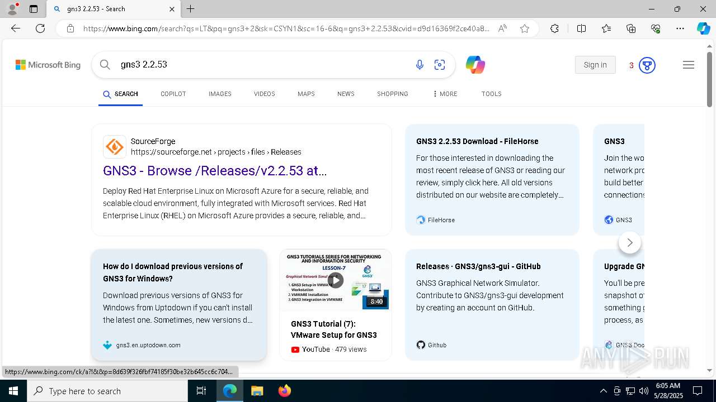Start voice search with microphone
This screenshot has height=402, width=716.
420,65
